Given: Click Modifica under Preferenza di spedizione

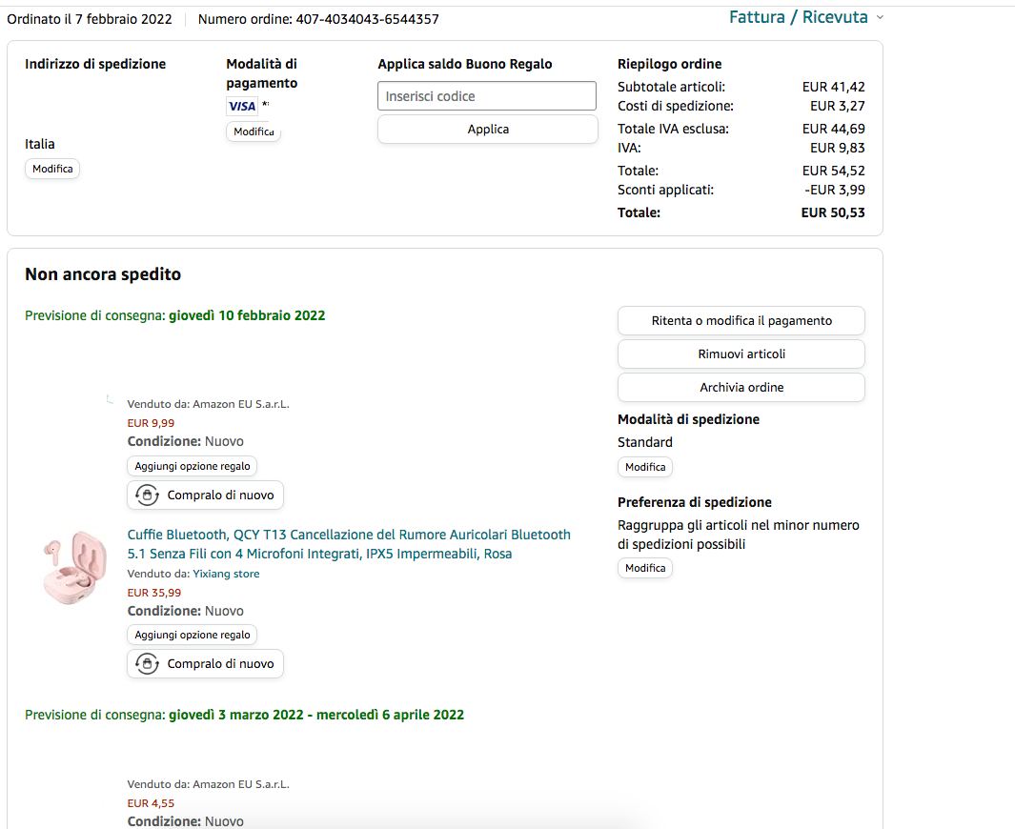Looking at the screenshot, I should tap(645, 568).
